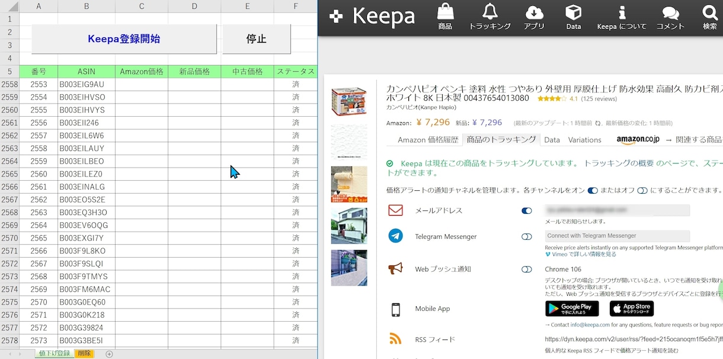Open the Data tab on product
The width and height of the screenshot is (723, 359).
click(x=552, y=140)
